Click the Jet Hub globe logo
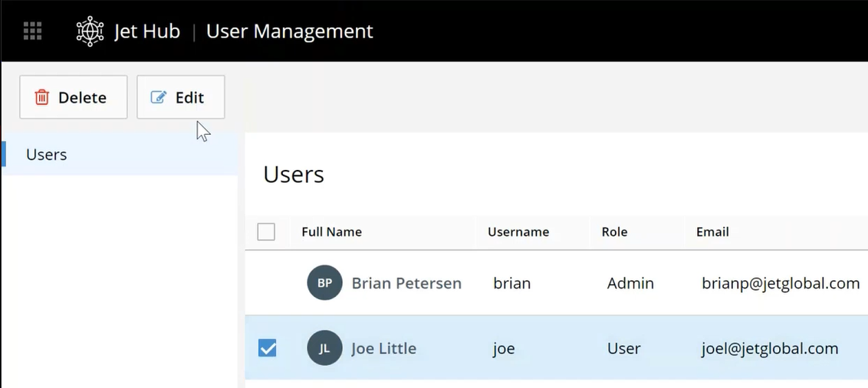868x388 pixels. click(90, 31)
